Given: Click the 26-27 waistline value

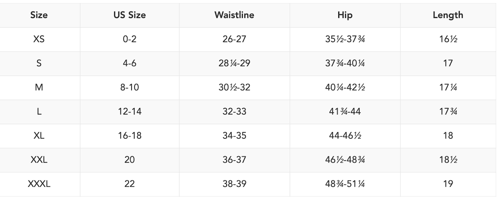Looking at the screenshot, I should click(234, 39).
